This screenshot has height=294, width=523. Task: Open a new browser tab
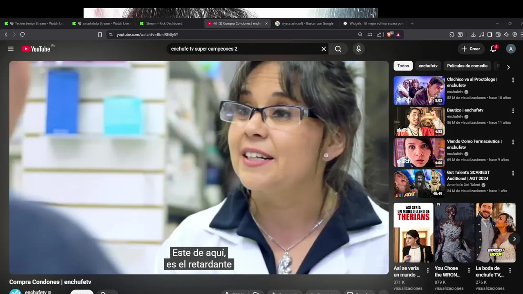click(412, 24)
